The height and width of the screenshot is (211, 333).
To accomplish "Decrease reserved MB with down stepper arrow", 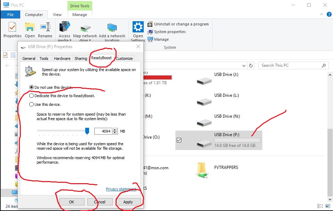I will pos(115,133).
